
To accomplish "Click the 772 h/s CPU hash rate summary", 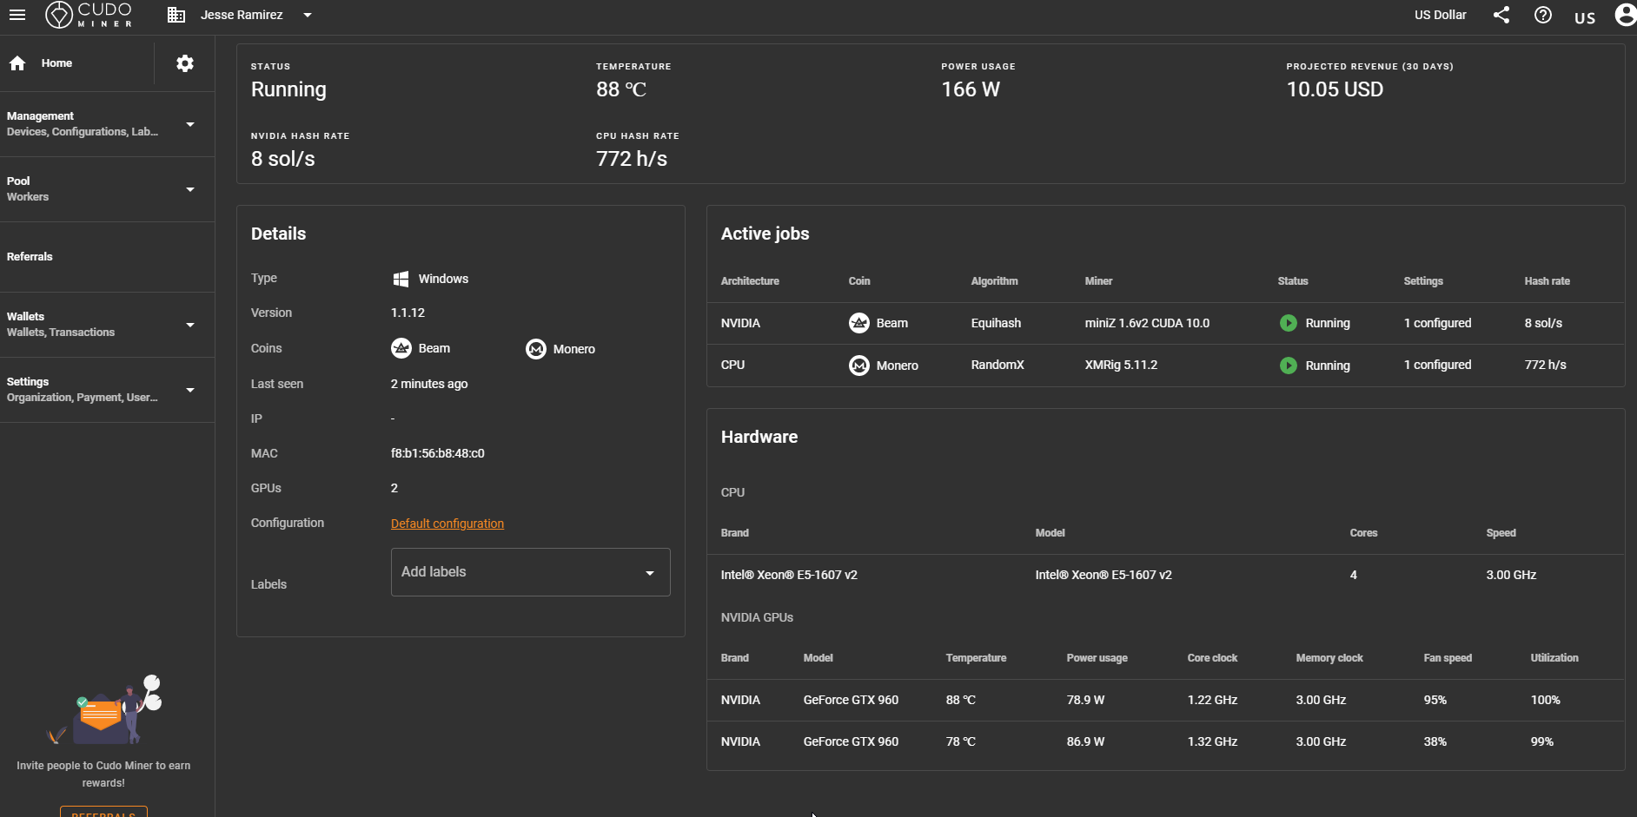I will point(632,159).
